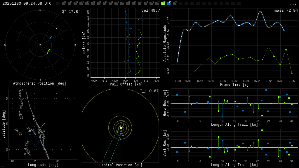Click the mass -2.94 label

point(286,10)
